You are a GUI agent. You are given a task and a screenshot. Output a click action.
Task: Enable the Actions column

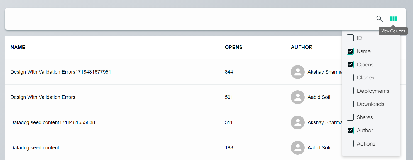[x=350, y=143]
